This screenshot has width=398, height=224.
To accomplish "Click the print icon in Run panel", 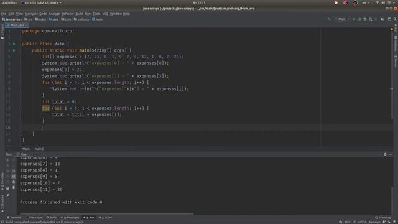I will (14, 182).
